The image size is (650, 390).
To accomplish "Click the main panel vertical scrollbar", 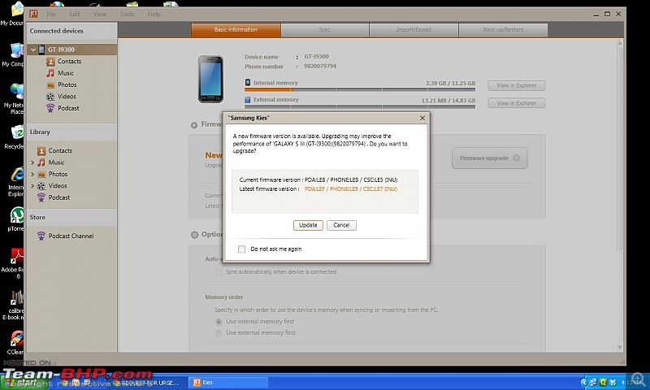I will 620,149.
